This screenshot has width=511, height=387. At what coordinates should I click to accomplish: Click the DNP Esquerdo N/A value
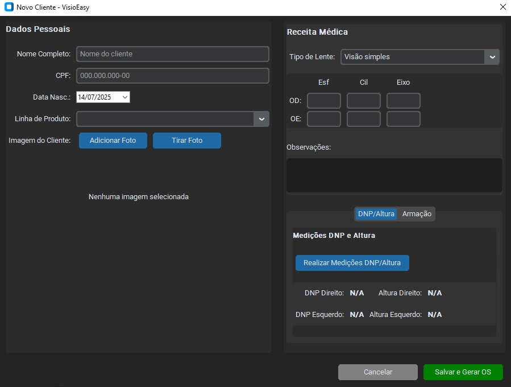[357, 315]
